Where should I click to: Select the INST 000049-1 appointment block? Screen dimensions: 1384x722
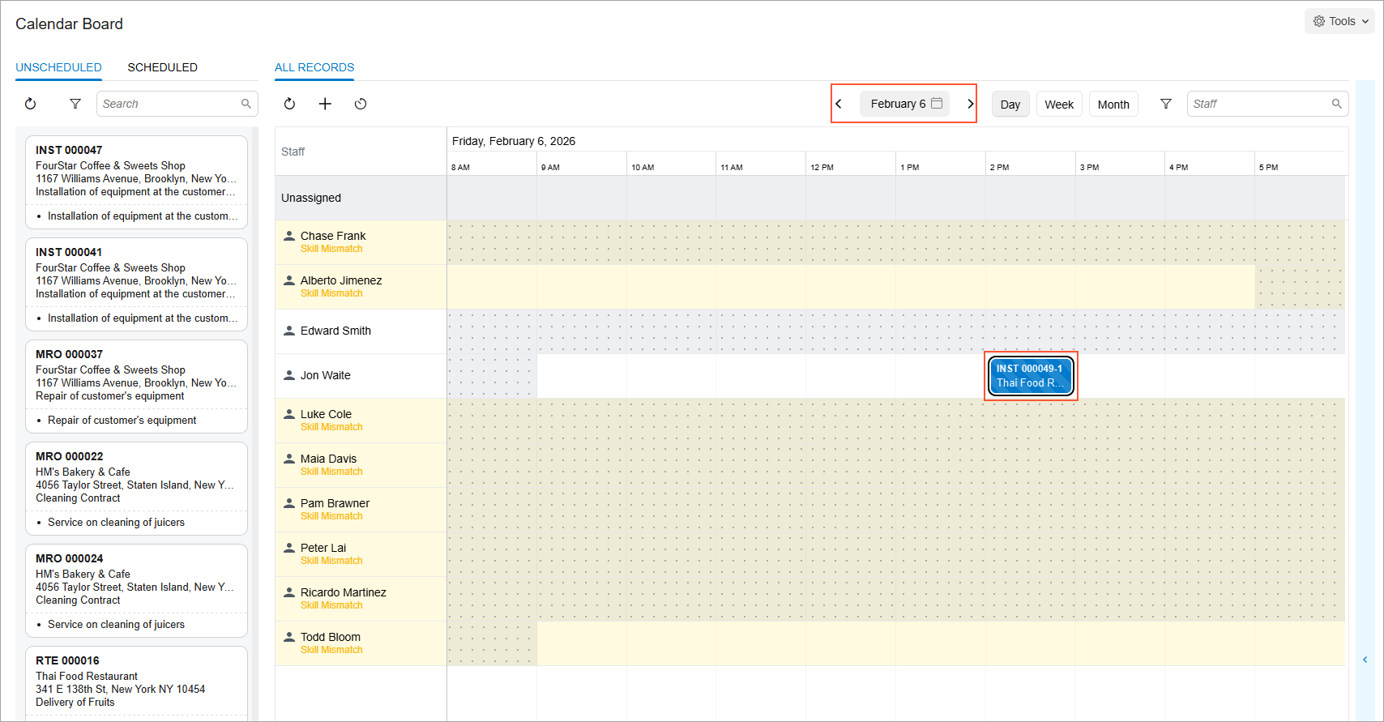(1031, 376)
